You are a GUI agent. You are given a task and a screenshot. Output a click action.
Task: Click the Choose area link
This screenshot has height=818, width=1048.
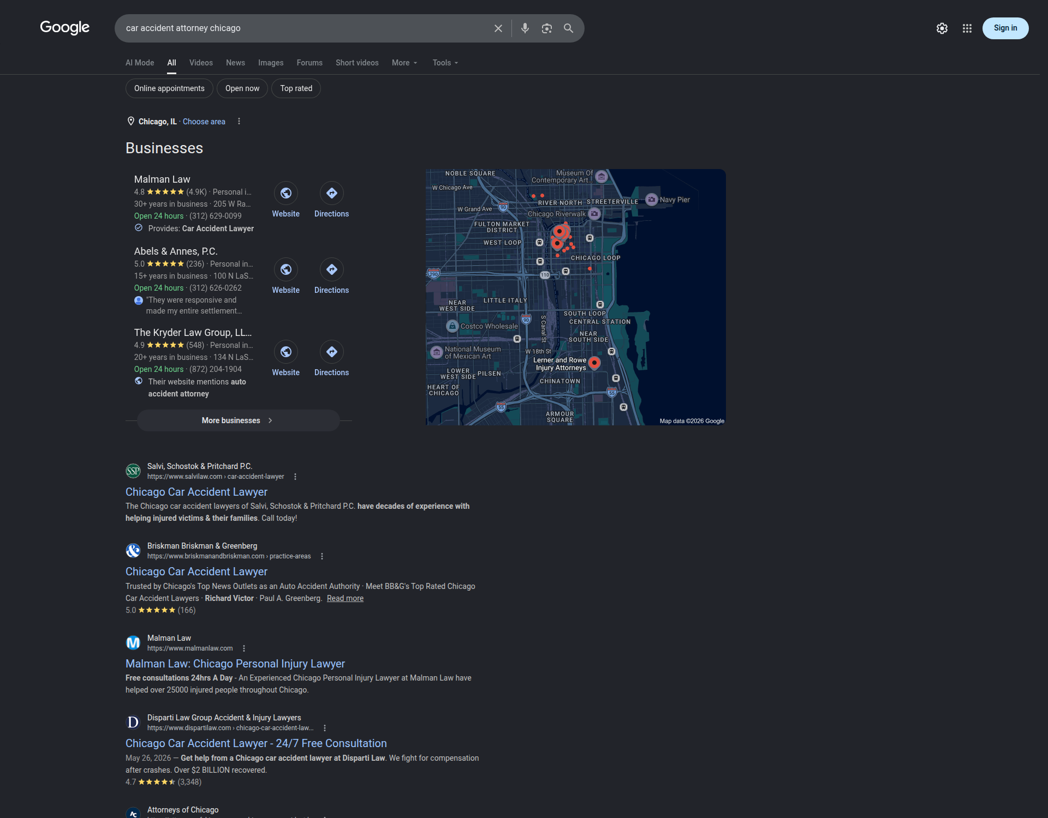[204, 122]
